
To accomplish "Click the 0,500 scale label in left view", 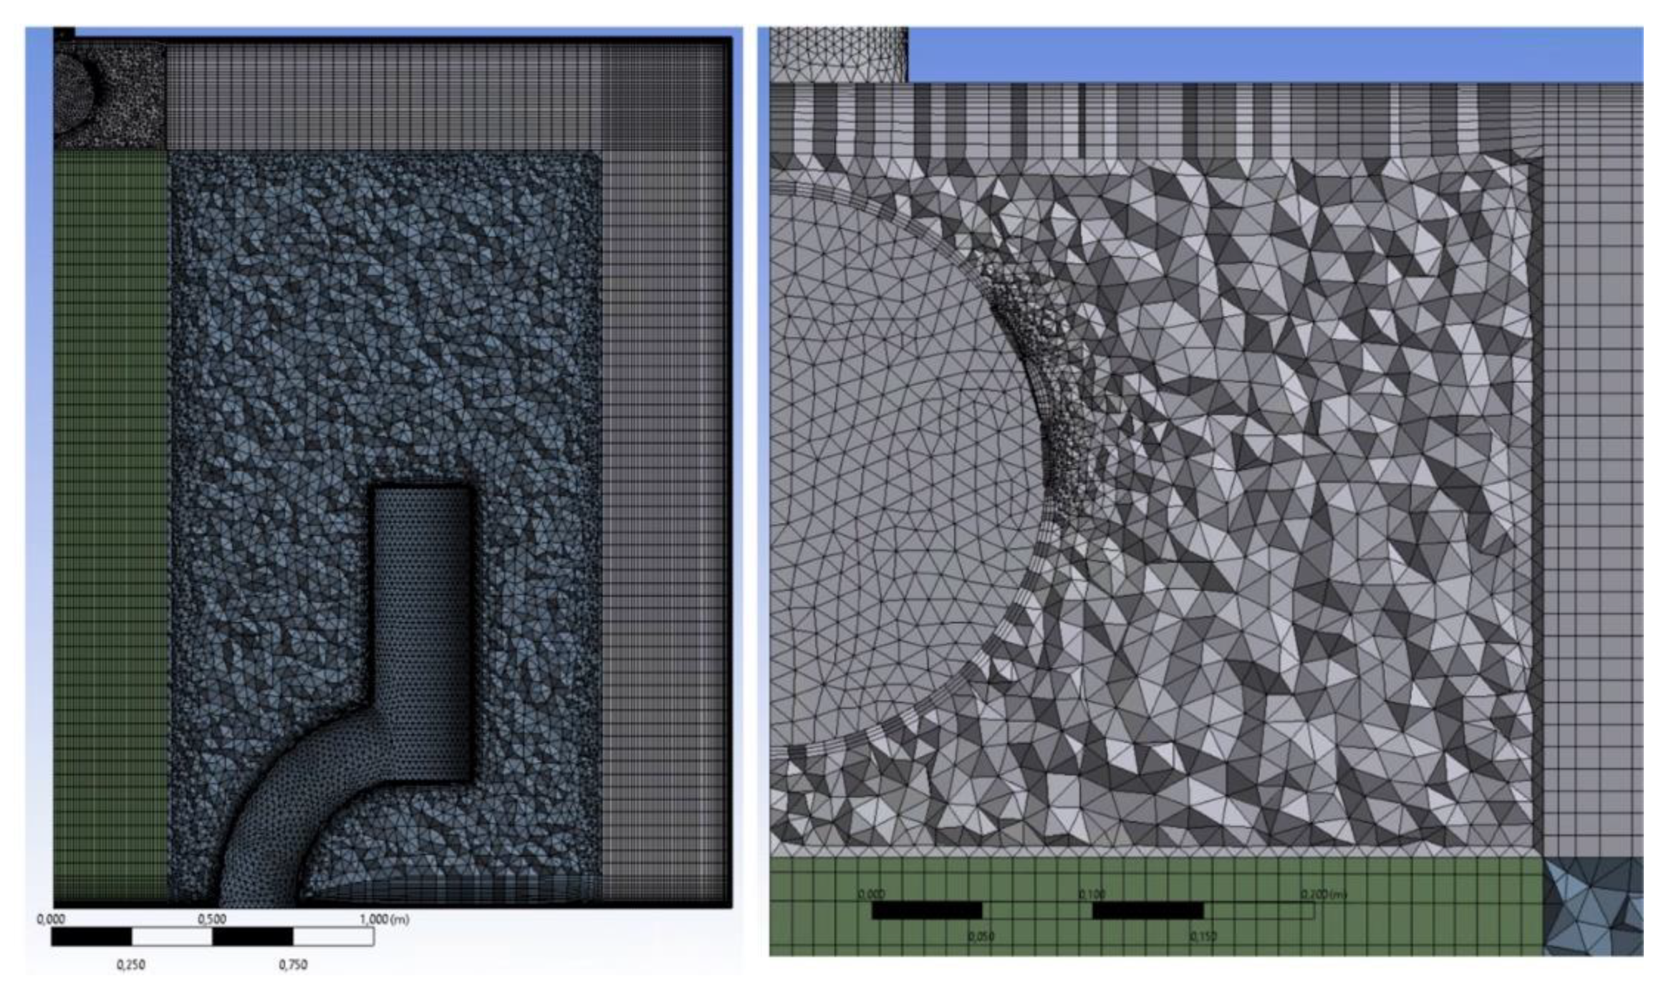I will click(211, 919).
